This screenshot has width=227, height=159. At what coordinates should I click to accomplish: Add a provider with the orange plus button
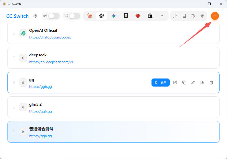coord(215,16)
